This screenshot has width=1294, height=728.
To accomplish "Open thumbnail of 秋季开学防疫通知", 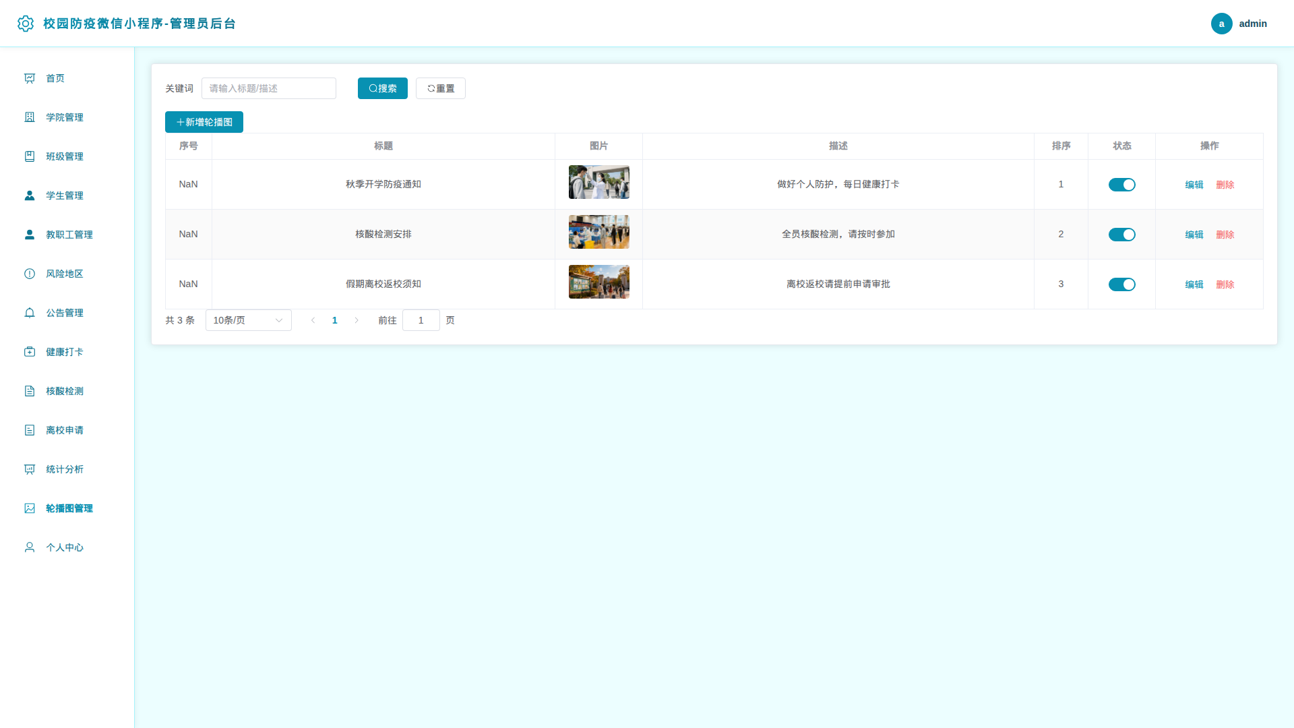I will pyautogui.click(x=598, y=182).
